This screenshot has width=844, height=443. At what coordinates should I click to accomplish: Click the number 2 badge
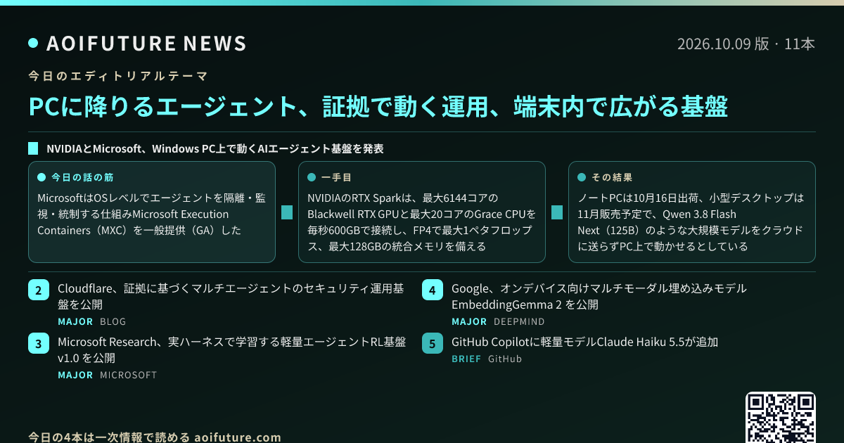click(39, 290)
